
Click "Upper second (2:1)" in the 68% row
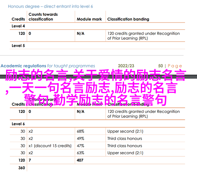[125, 131]
